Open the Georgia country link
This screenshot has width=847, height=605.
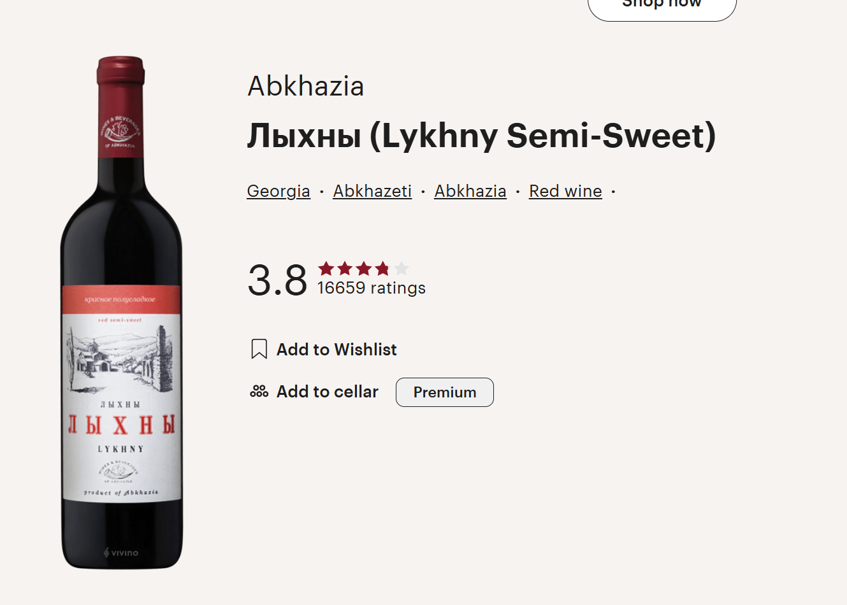tap(279, 191)
